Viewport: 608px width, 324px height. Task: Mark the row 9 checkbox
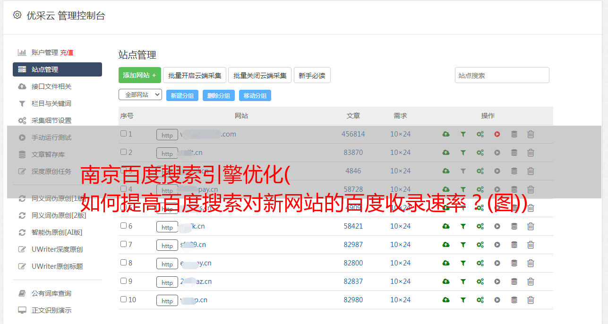click(123, 281)
